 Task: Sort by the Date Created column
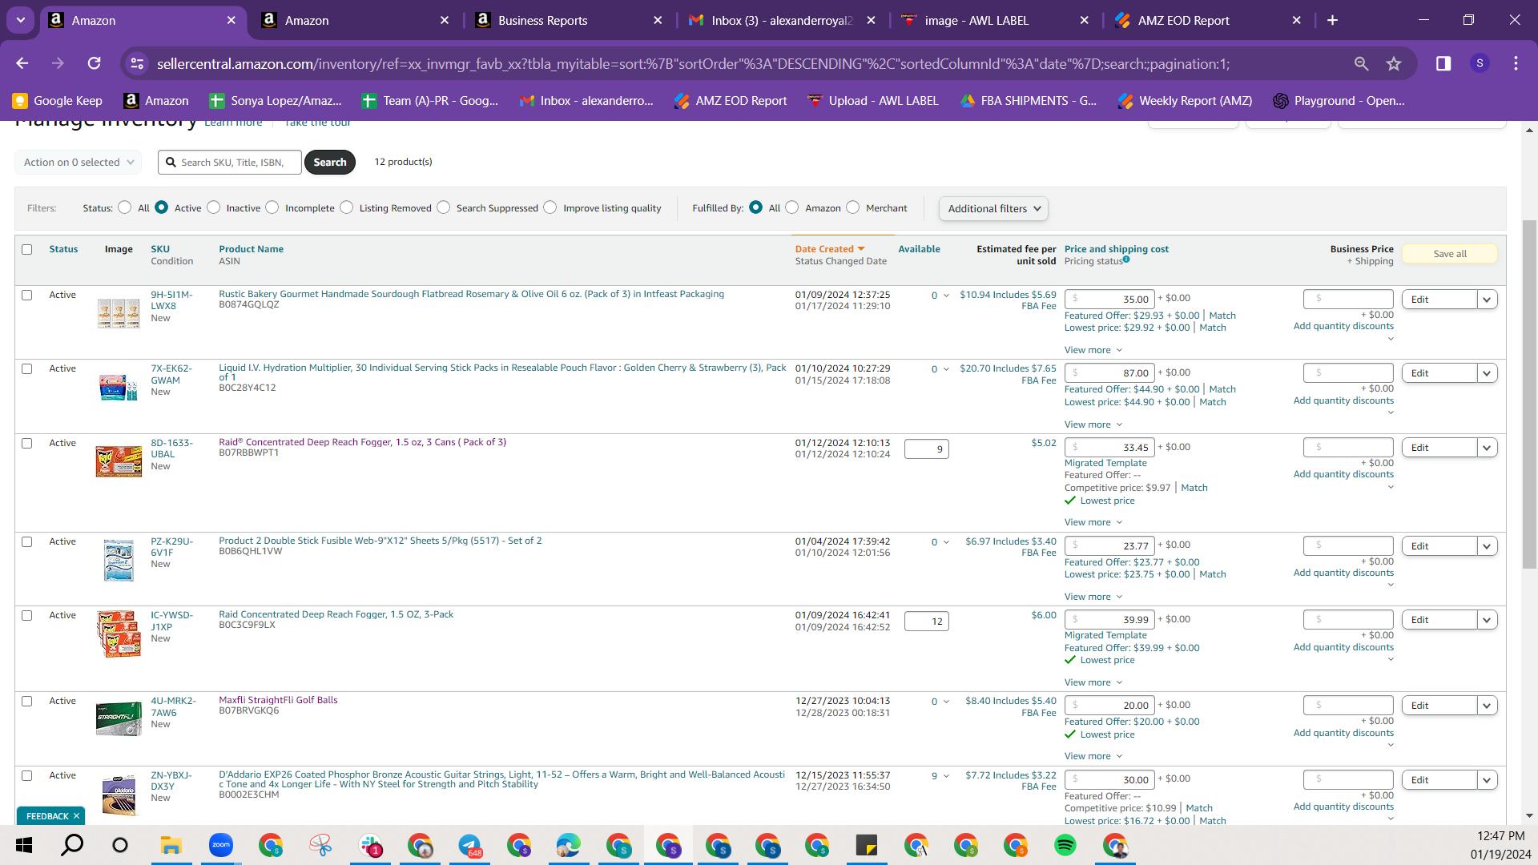[x=830, y=249]
